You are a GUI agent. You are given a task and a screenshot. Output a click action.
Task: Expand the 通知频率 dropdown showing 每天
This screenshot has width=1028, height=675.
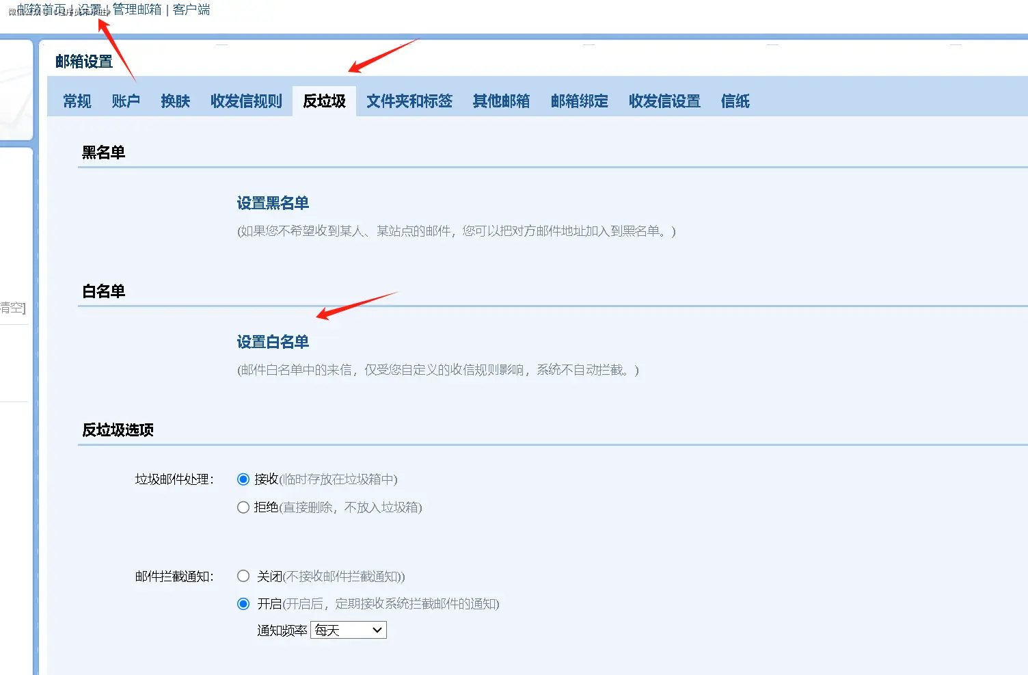pos(349,630)
